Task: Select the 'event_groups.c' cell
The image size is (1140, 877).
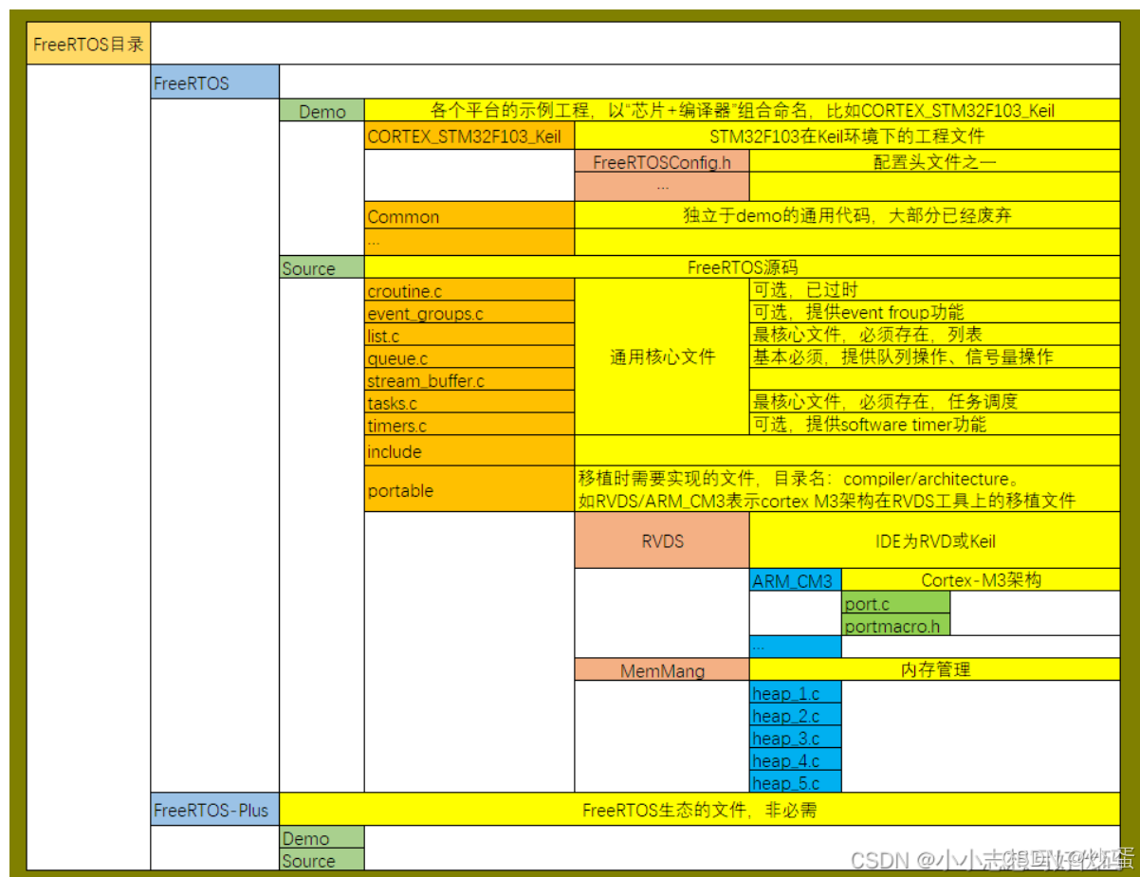Action: [469, 313]
